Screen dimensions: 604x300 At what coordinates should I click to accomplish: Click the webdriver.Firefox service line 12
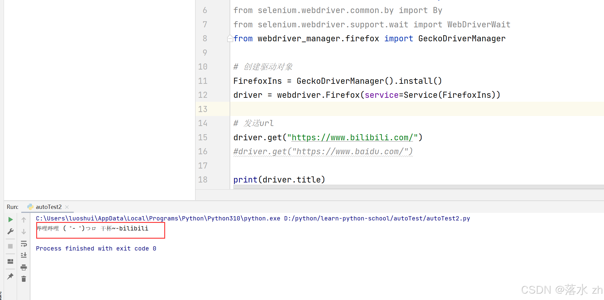(367, 95)
